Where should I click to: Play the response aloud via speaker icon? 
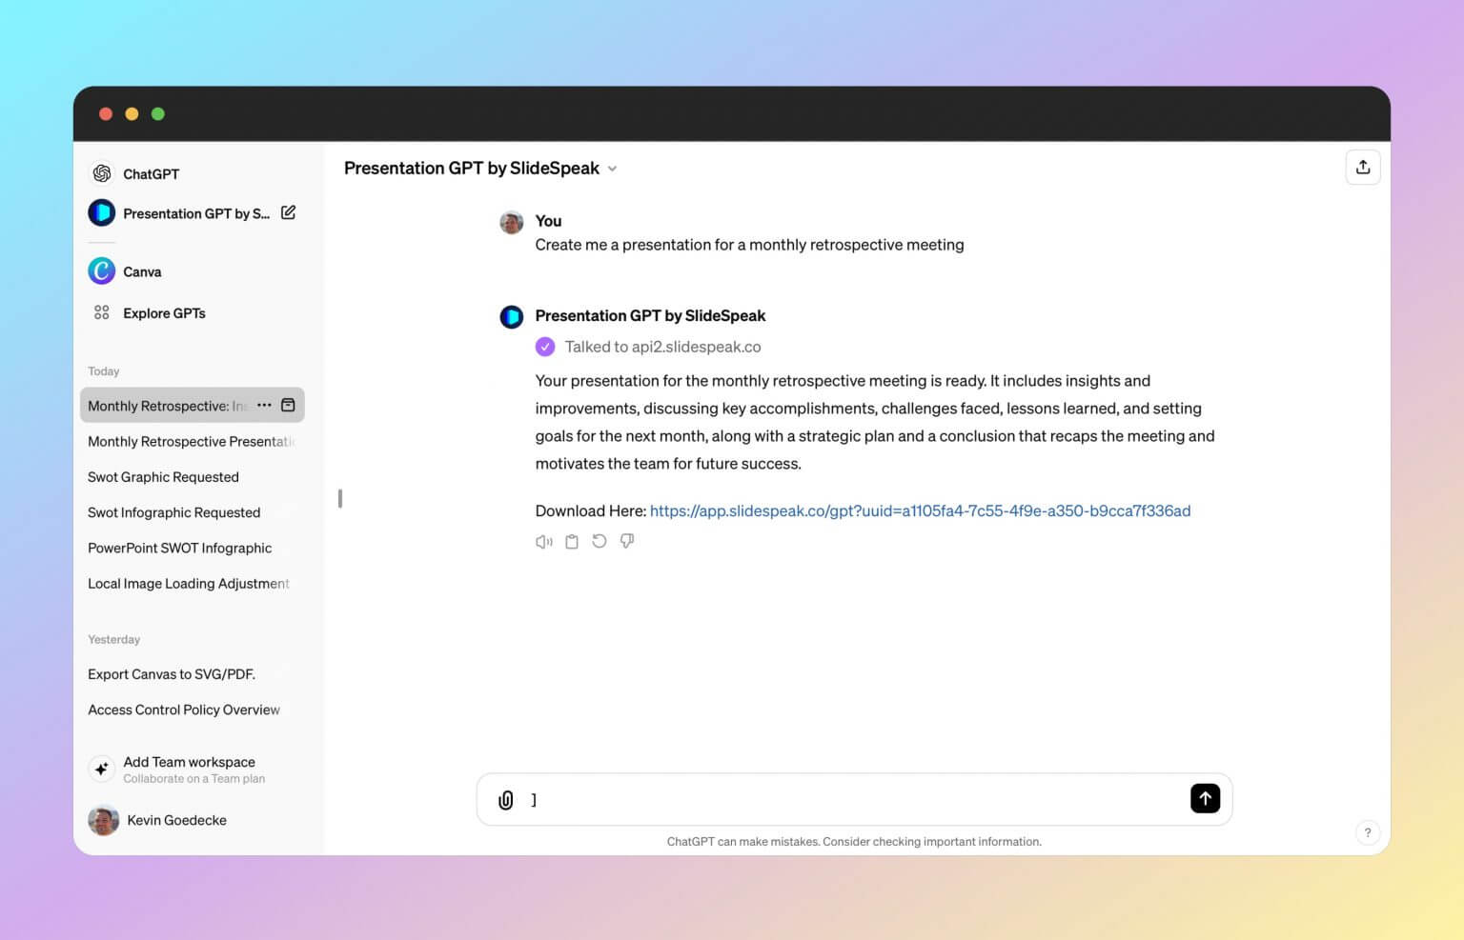pyautogui.click(x=543, y=541)
